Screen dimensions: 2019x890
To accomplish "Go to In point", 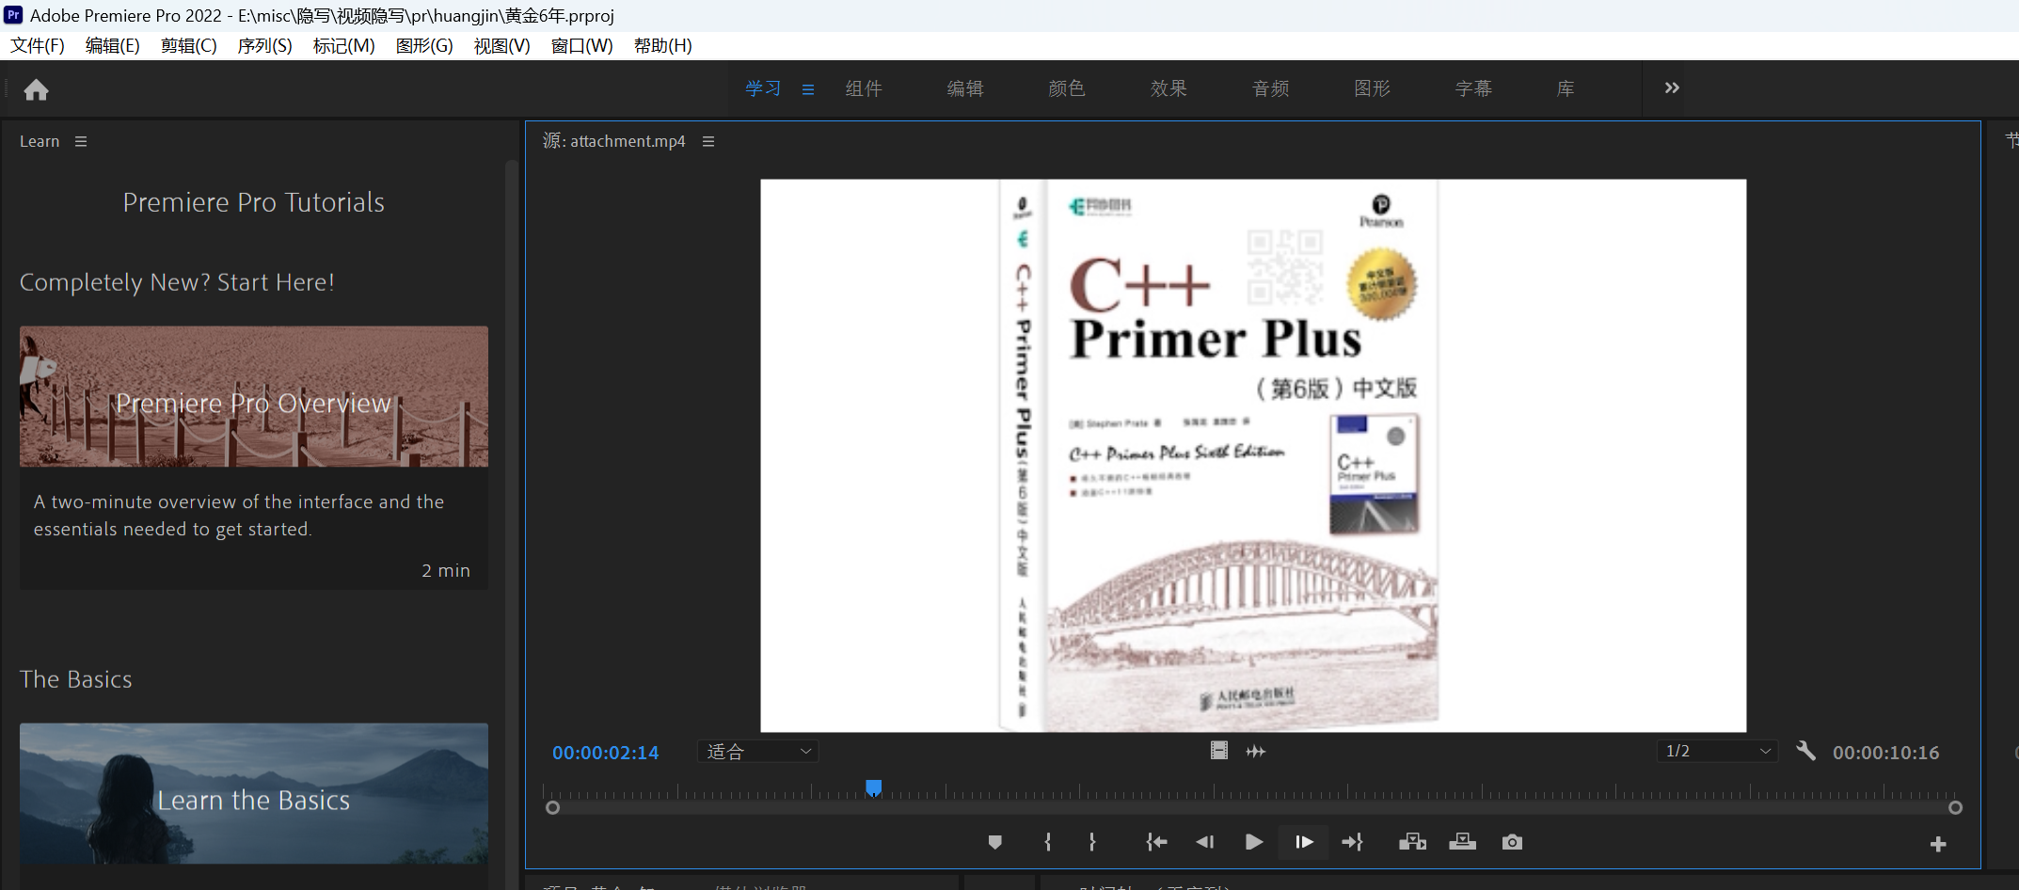I will click(x=1156, y=842).
